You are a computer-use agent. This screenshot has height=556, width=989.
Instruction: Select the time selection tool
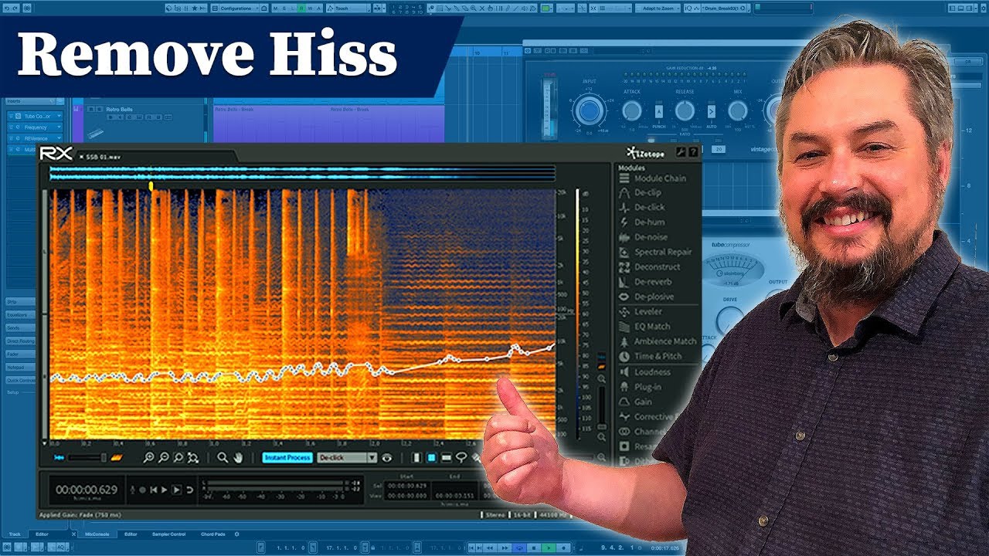coord(416,457)
